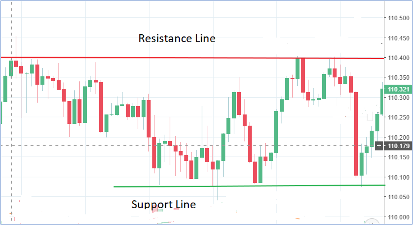The image size is (413, 225).
Task: Click the 110.350 price axis label
Action: 398,77
